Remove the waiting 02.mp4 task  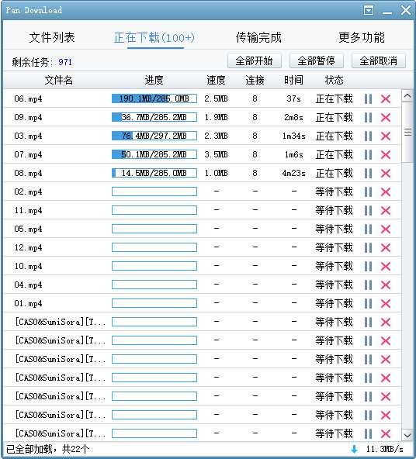pos(386,192)
